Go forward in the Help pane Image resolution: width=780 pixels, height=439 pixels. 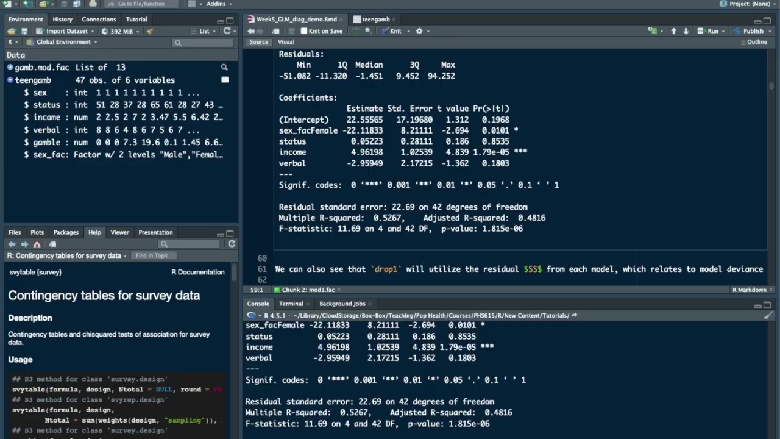click(x=24, y=244)
